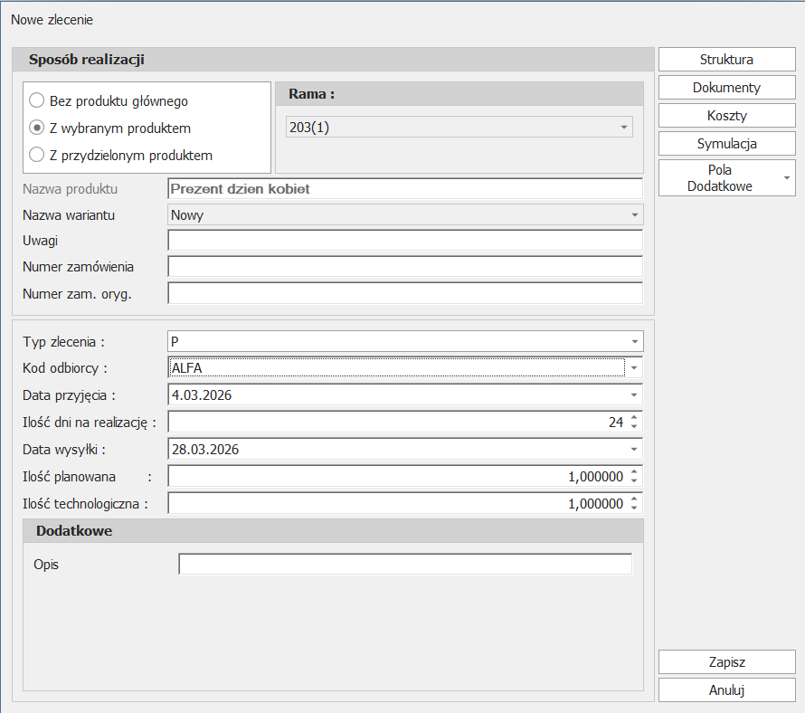Cancel the new order with Anuluj
805x713 pixels.
(x=726, y=690)
